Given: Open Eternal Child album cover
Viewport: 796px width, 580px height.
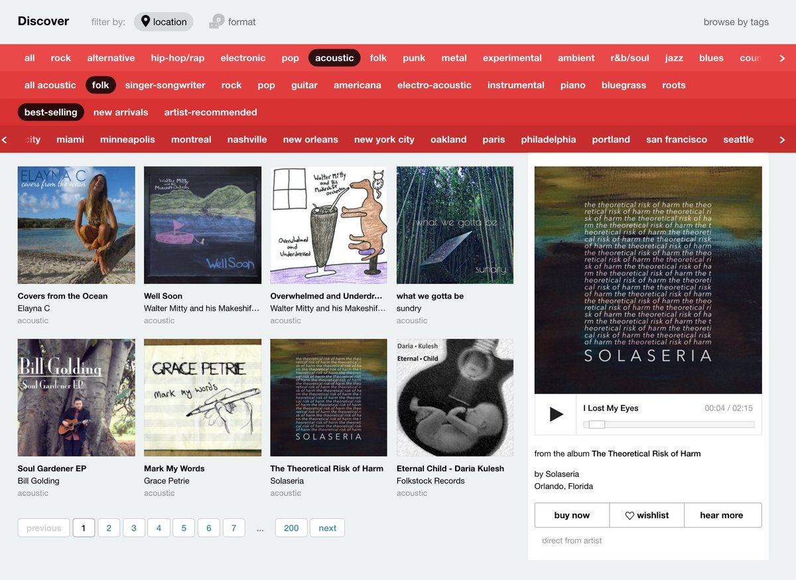Looking at the screenshot, I should [x=455, y=398].
